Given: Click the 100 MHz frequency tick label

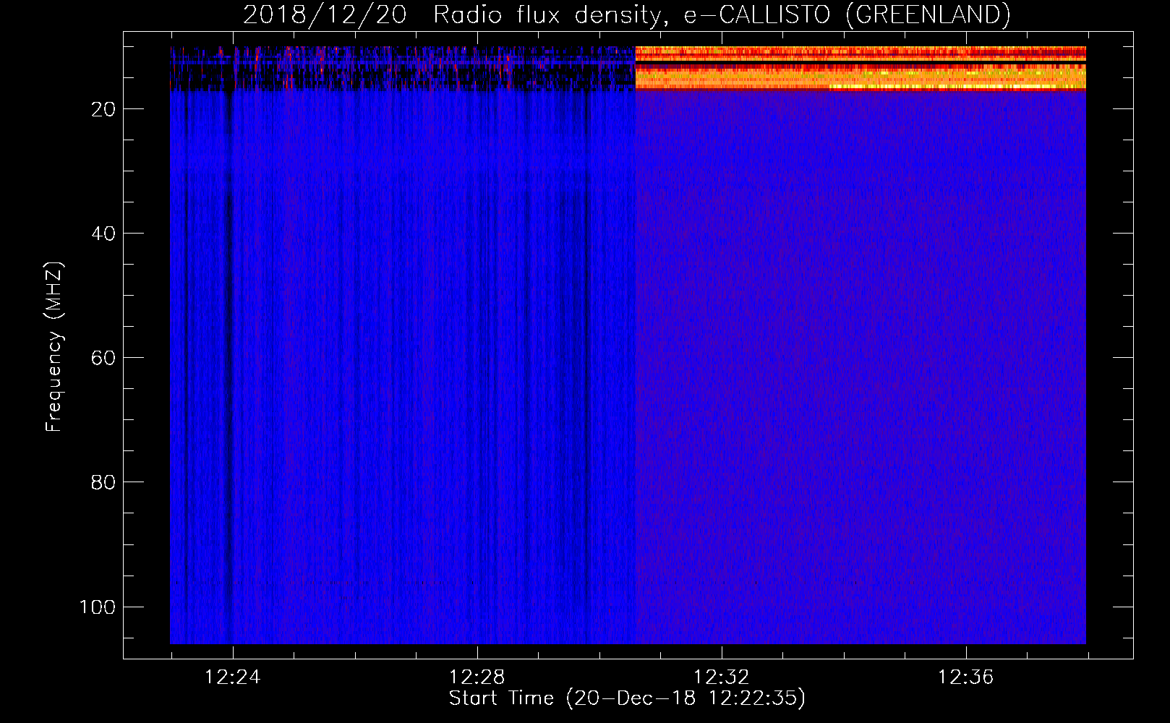Looking at the screenshot, I should (98, 607).
